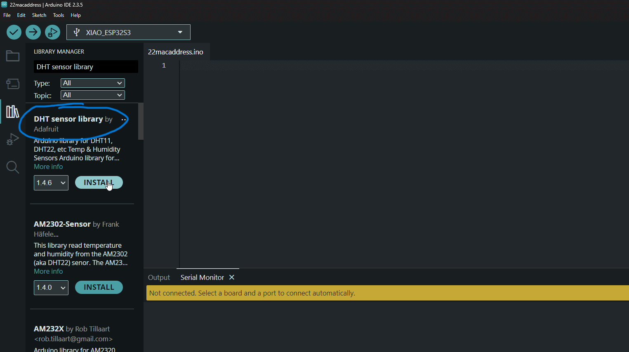Click line number 1 in the gutter
Viewport: 629px width, 352px height.
pos(164,66)
